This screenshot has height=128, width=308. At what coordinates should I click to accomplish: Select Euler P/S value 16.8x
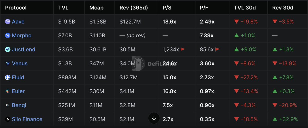[169, 91]
